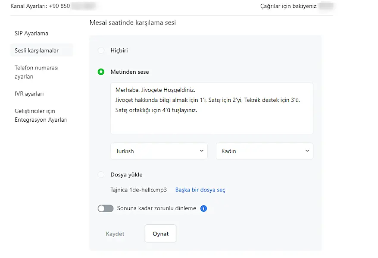The image size is (378, 258).
Task: Click the Mesai saatinde karşılama sesi heading
Action: [x=133, y=22]
